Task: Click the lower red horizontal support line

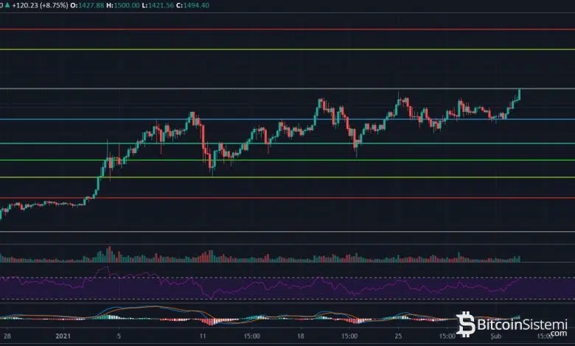Action: [287, 198]
